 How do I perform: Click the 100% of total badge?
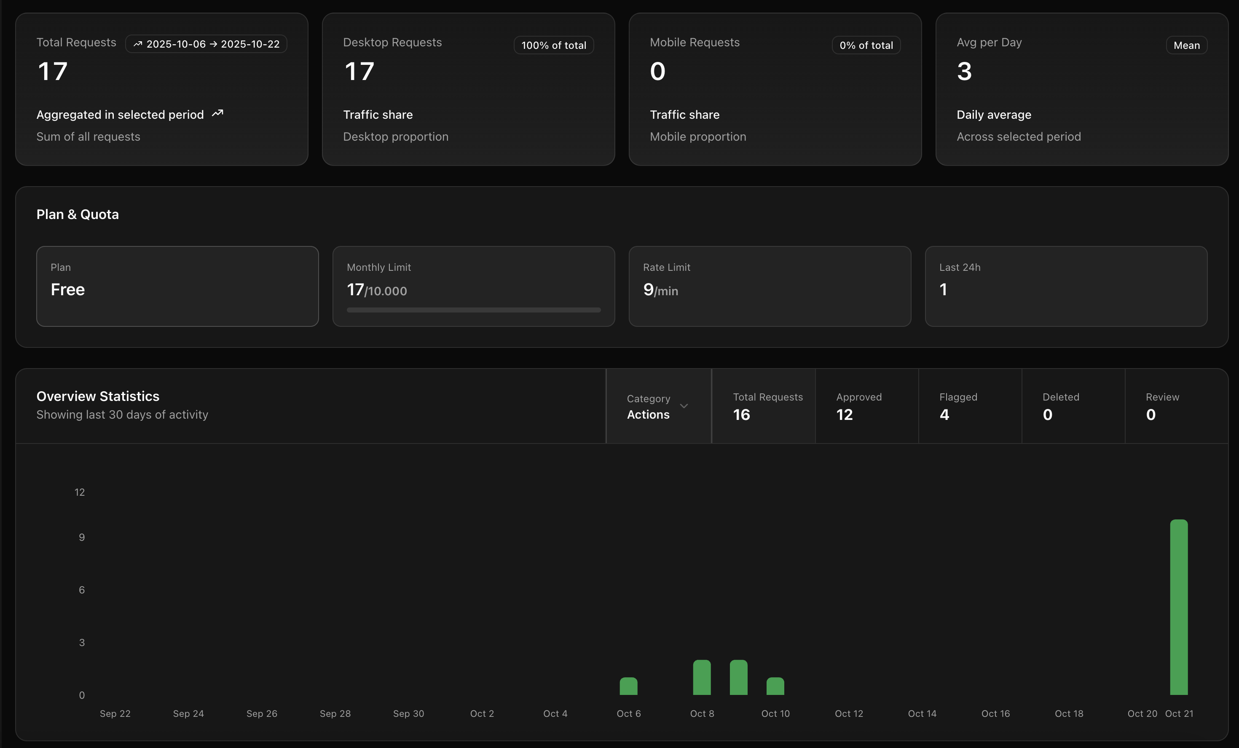(554, 45)
